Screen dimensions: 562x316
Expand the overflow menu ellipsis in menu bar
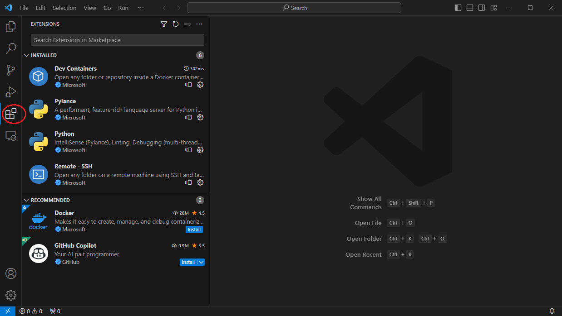141,8
